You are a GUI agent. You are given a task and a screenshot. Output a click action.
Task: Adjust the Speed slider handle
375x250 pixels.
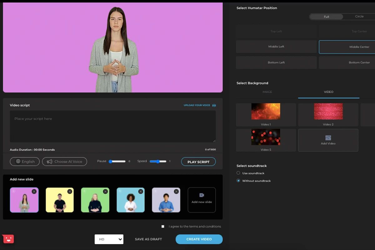point(158,162)
